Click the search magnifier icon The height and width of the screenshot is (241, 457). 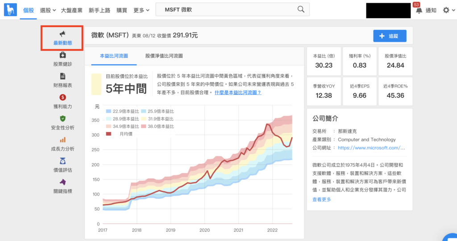(x=301, y=9)
